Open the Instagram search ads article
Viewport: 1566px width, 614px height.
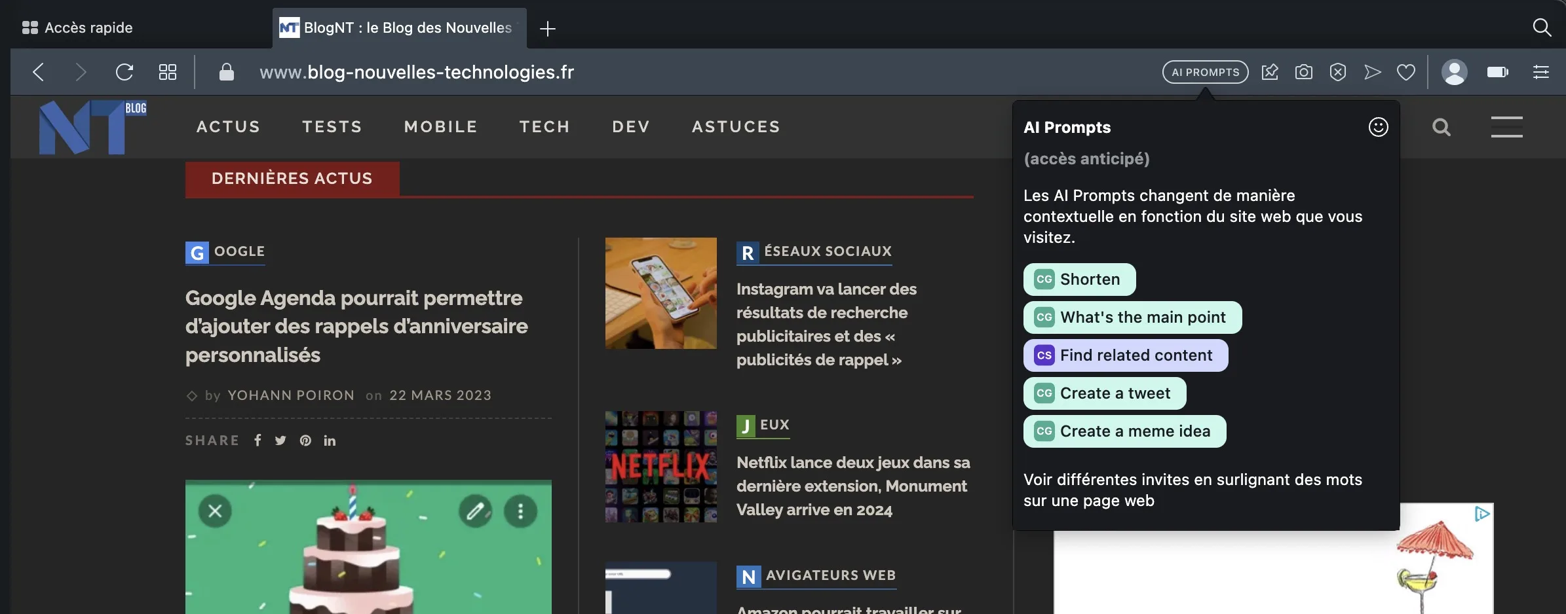pyautogui.click(x=827, y=325)
